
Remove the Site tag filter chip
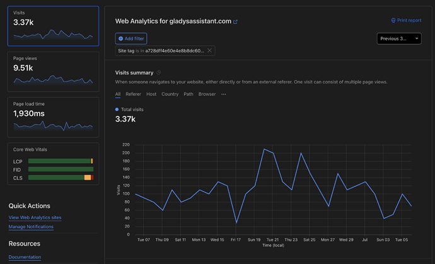tap(209, 50)
